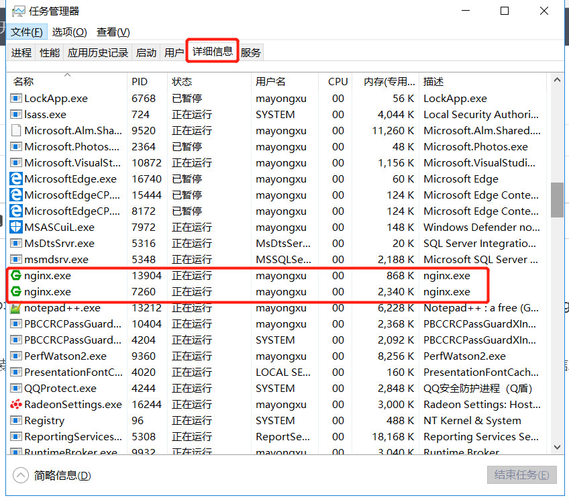Viewport: 569px width, 500px height.
Task: Click the notepad++.exe icon
Action: (x=15, y=308)
